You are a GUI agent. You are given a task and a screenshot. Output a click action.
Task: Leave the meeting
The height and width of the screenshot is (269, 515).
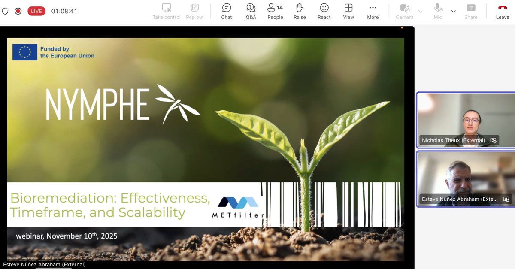(x=503, y=12)
